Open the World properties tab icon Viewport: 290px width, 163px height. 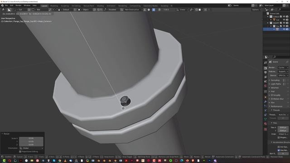(x=266, y=86)
